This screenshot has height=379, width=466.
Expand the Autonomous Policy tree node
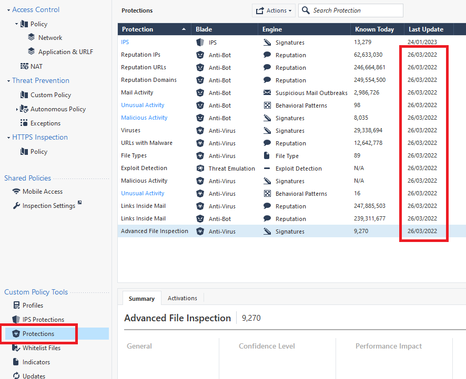[x=17, y=109]
